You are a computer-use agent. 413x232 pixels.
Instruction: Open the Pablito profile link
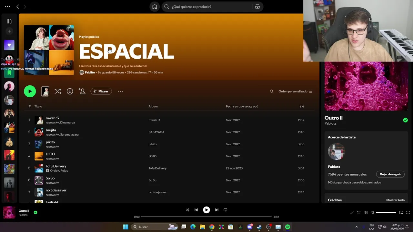(90, 72)
